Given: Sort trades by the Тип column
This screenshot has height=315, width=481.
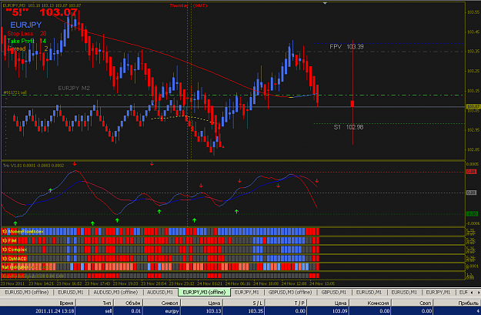Looking at the screenshot, I should 95,303.
